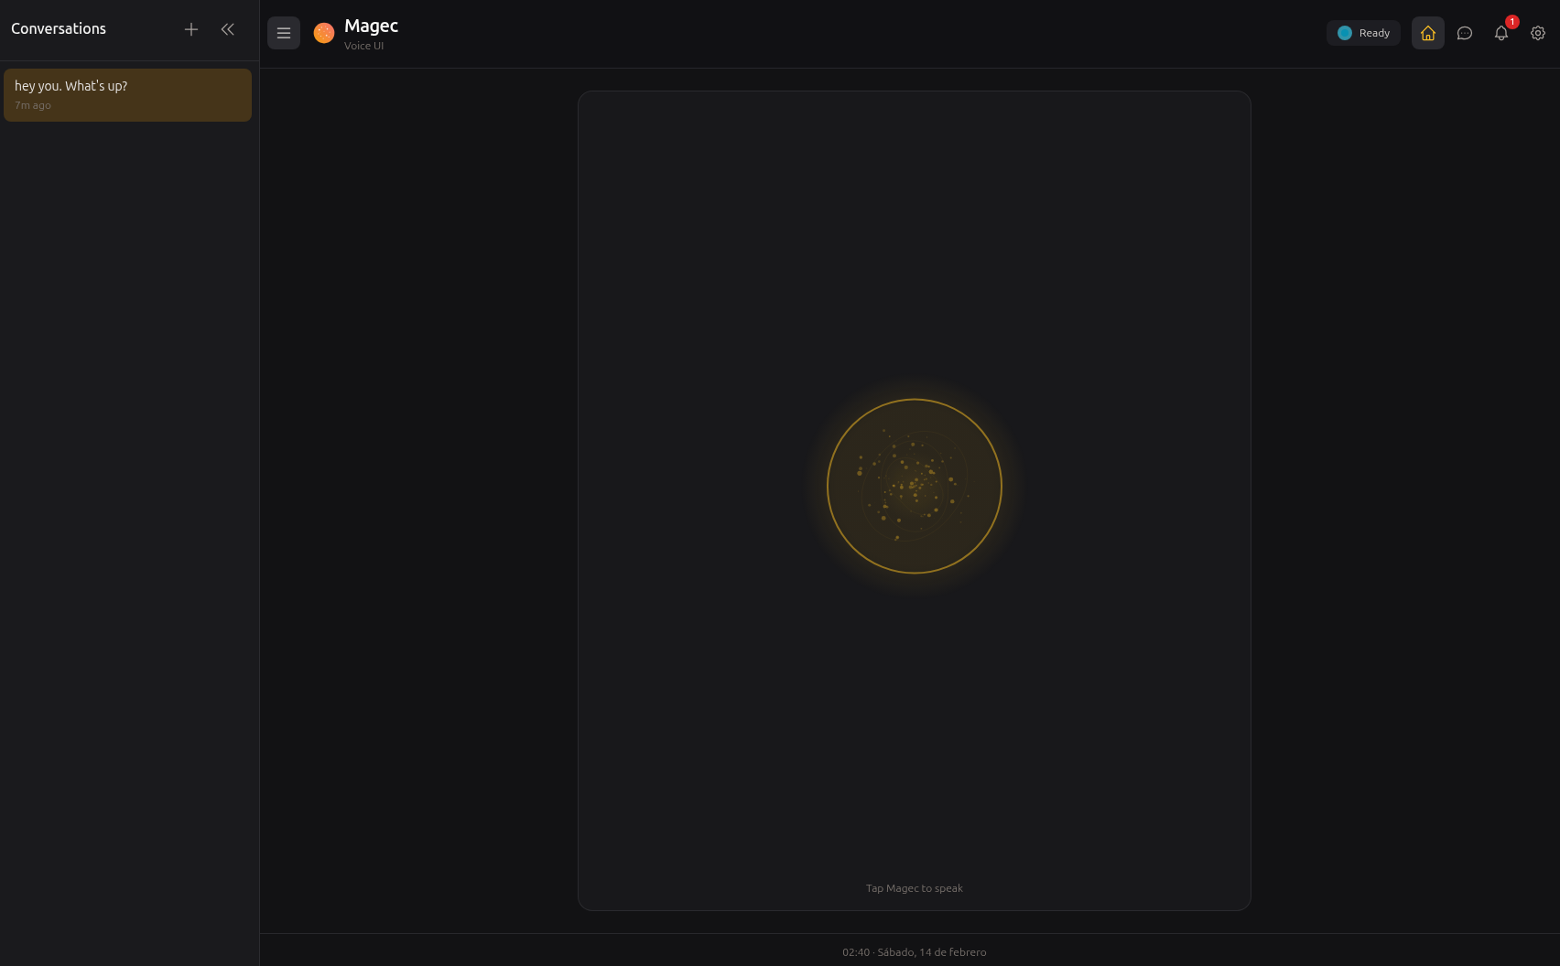
Task: Click the orange Magec avatar
Action: pos(323,32)
